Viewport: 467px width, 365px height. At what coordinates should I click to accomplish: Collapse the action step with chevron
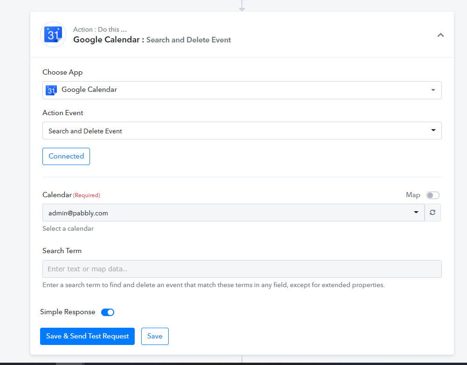(x=440, y=35)
